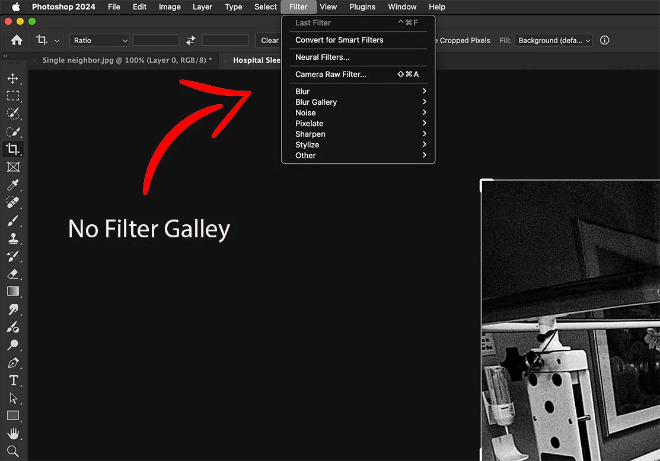The height and width of the screenshot is (461, 660).
Task: Expand the toolbar with double chevrons
Action: point(5,56)
